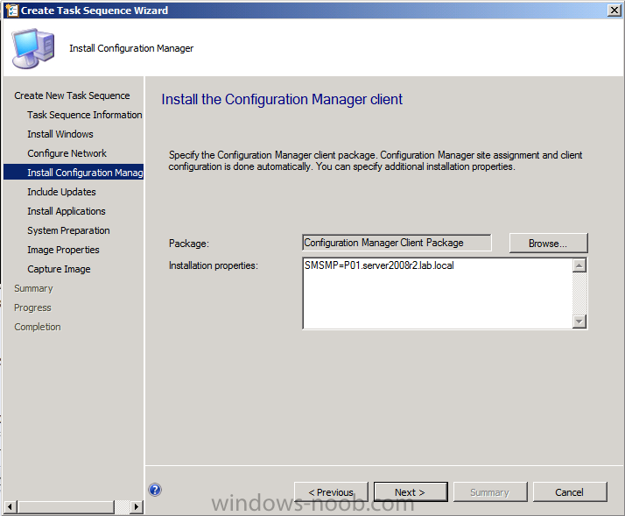Select Image Properties step
The width and height of the screenshot is (625, 516).
point(63,250)
